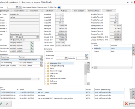This screenshot has width=135, height=109.
Task: Expand the Briefe folder
Action: 46,68
